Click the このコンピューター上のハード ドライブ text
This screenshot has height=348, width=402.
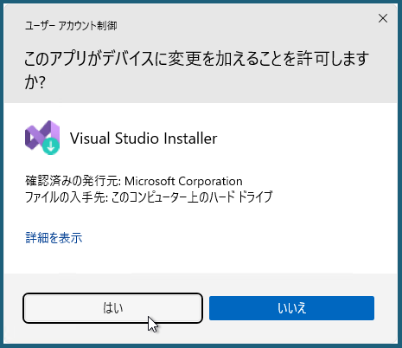click(x=192, y=197)
